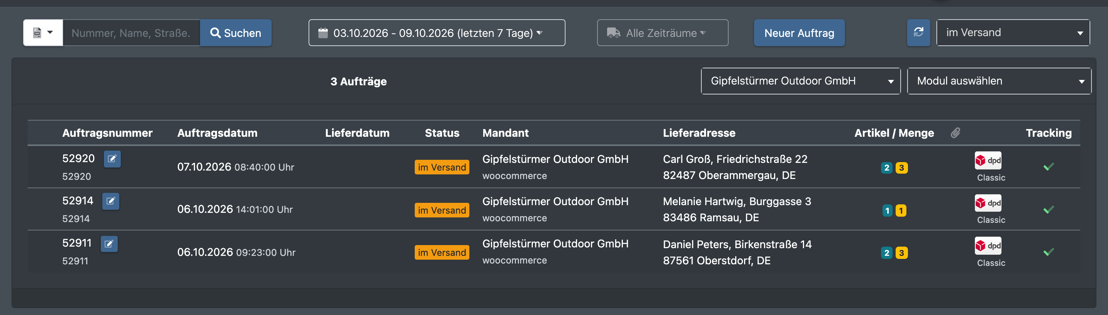Select address Melanie Hartwig, Burggasse 3
The image size is (1108, 315).
click(737, 201)
